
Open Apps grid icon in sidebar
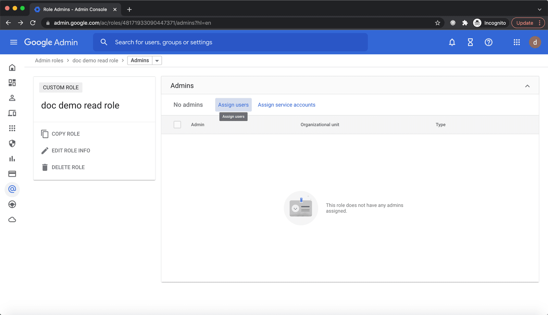pos(12,128)
